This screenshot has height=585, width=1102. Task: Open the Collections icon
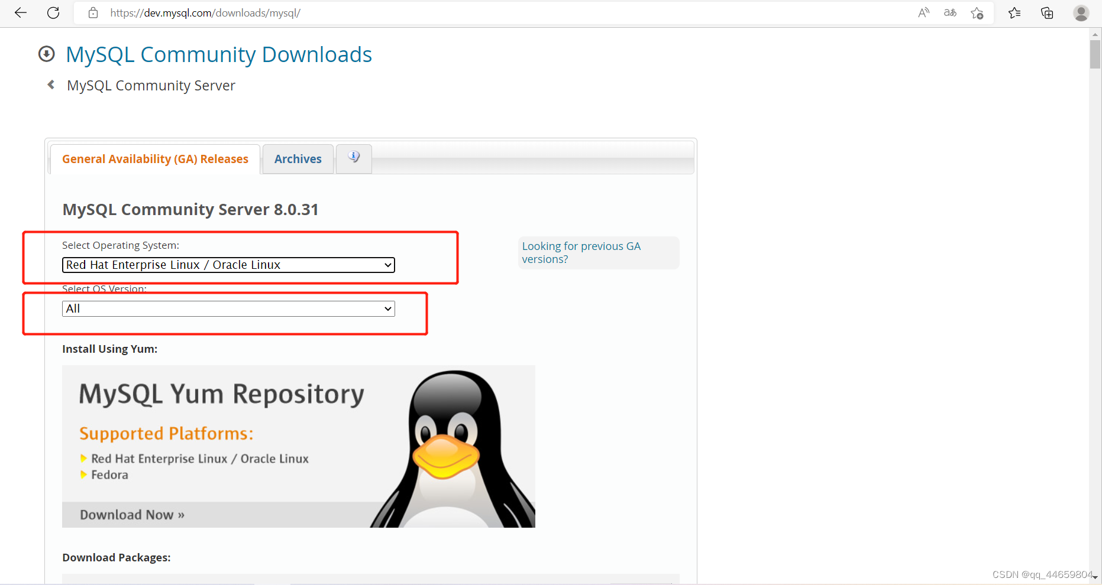1047,12
